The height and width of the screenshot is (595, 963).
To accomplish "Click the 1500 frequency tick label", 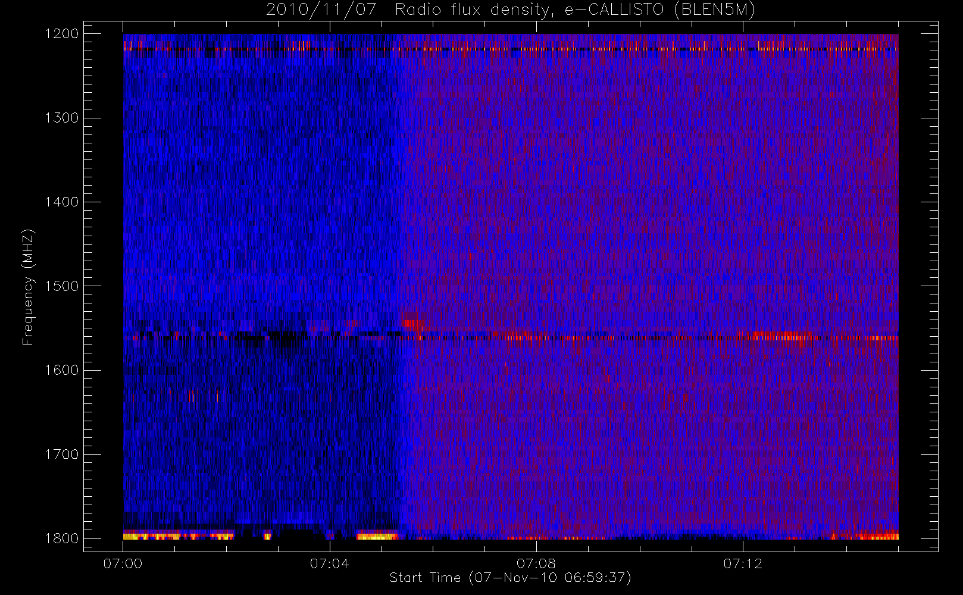I will 62,286.
